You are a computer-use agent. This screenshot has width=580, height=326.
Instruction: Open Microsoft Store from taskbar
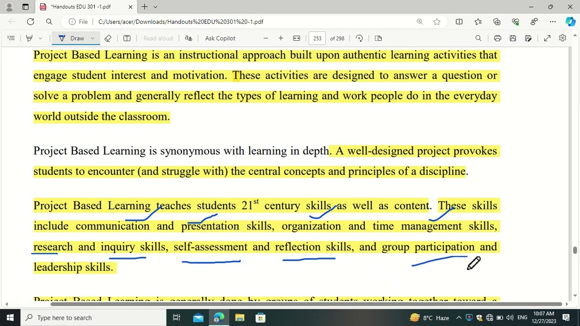(261, 318)
